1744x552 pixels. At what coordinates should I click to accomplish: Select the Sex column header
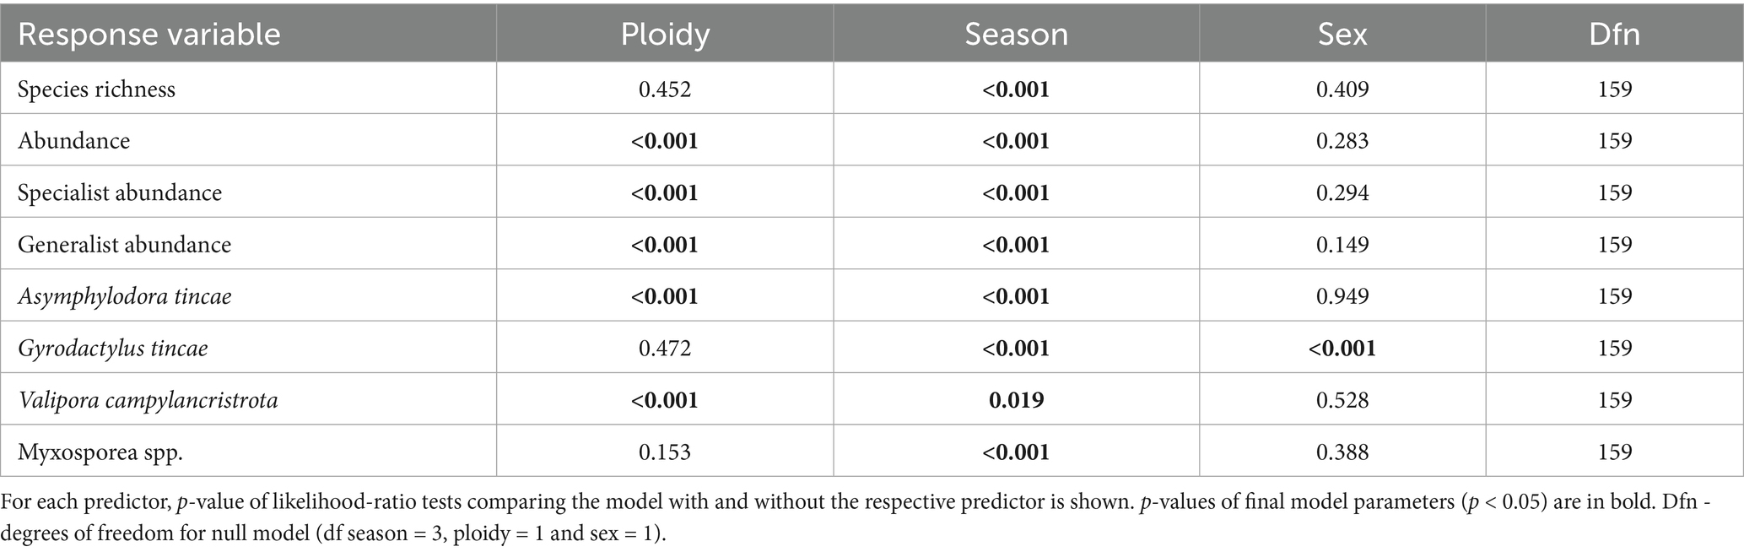[x=1342, y=35]
